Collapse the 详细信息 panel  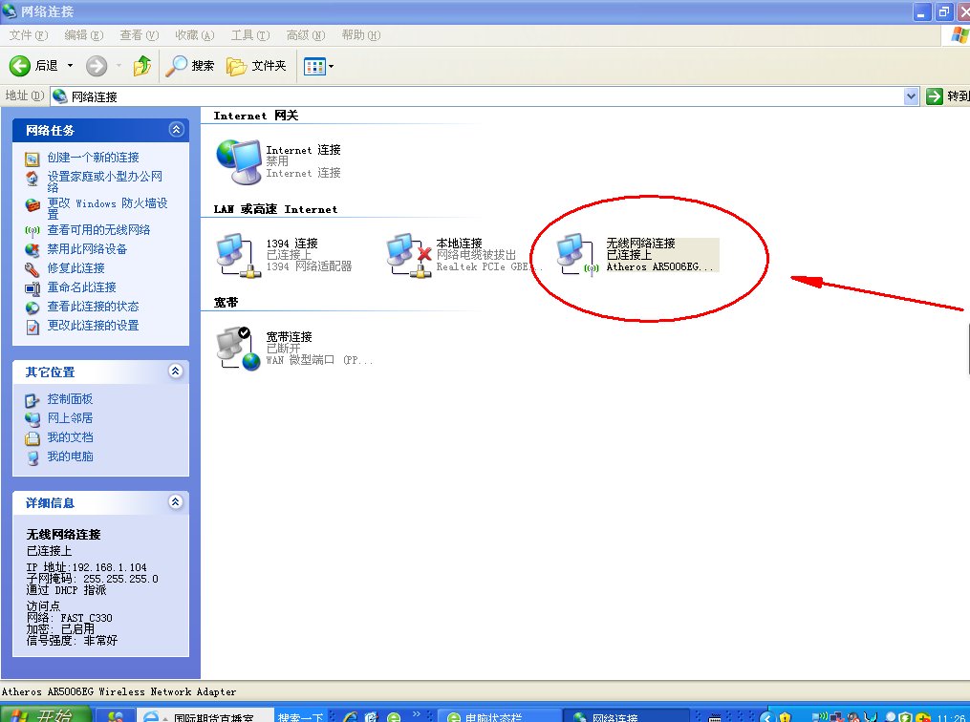(176, 502)
